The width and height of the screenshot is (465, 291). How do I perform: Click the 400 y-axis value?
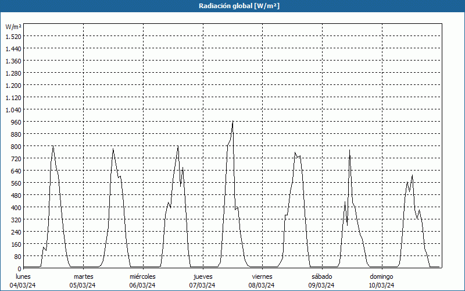(16, 207)
